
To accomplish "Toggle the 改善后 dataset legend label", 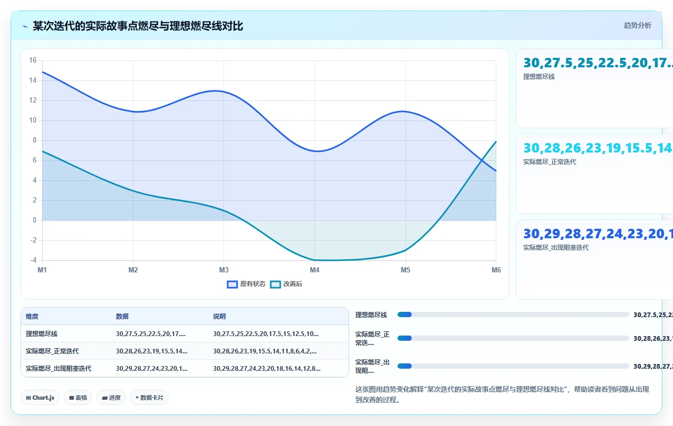I will pos(293,284).
